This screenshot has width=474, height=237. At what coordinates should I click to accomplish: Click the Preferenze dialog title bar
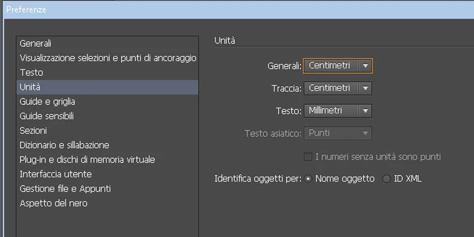coord(238,10)
